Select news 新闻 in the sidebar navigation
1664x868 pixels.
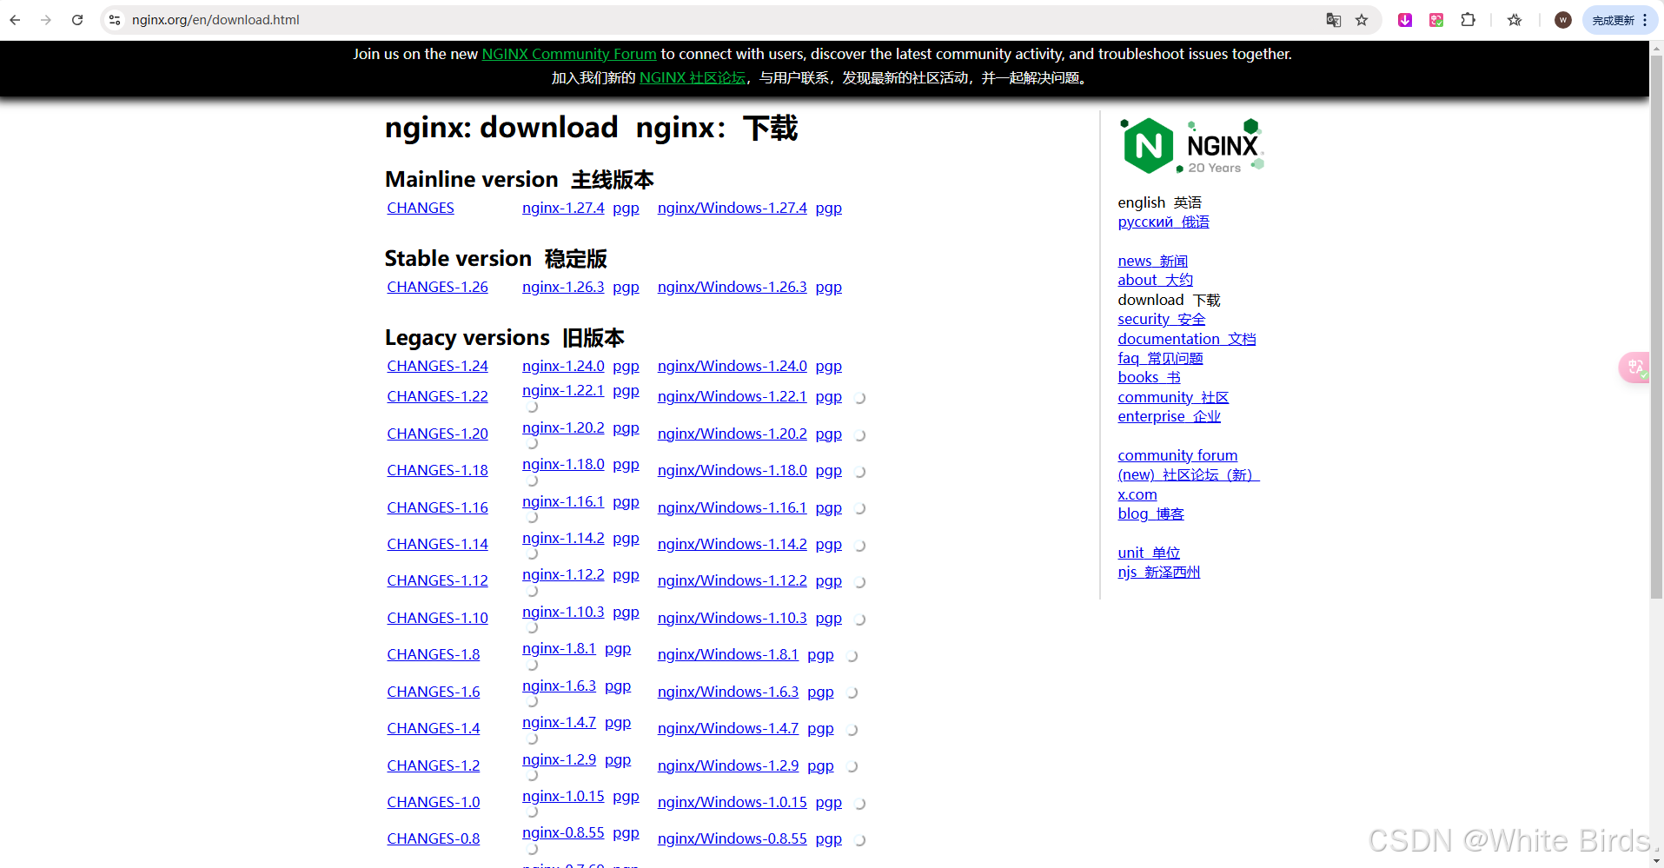click(x=1152, y=261)
